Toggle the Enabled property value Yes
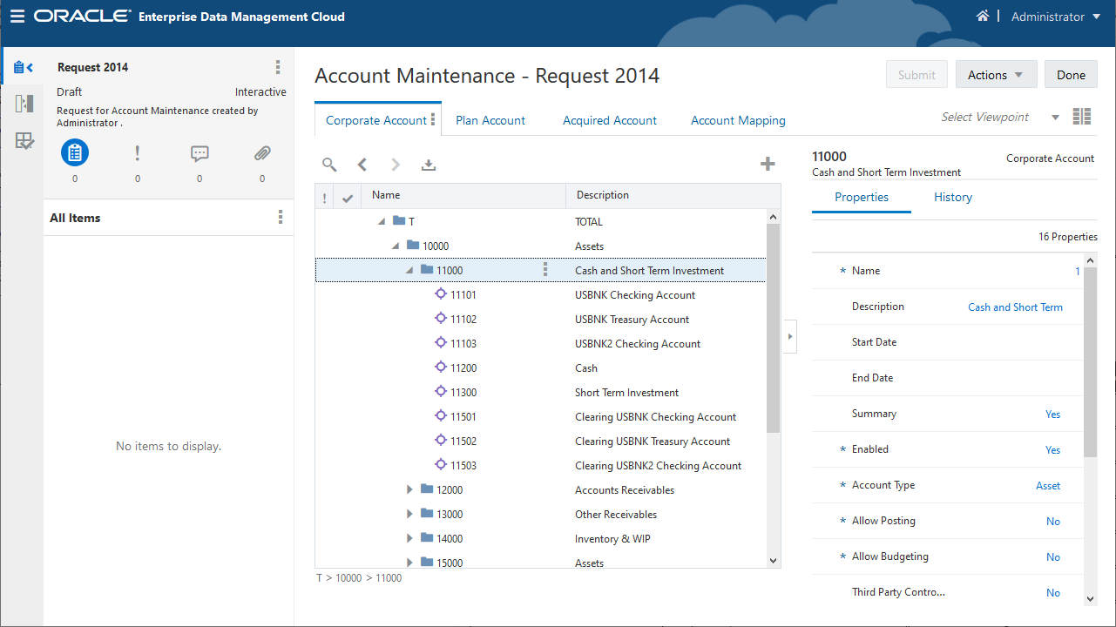The image size is (1116, 627). click(1052, 450)
